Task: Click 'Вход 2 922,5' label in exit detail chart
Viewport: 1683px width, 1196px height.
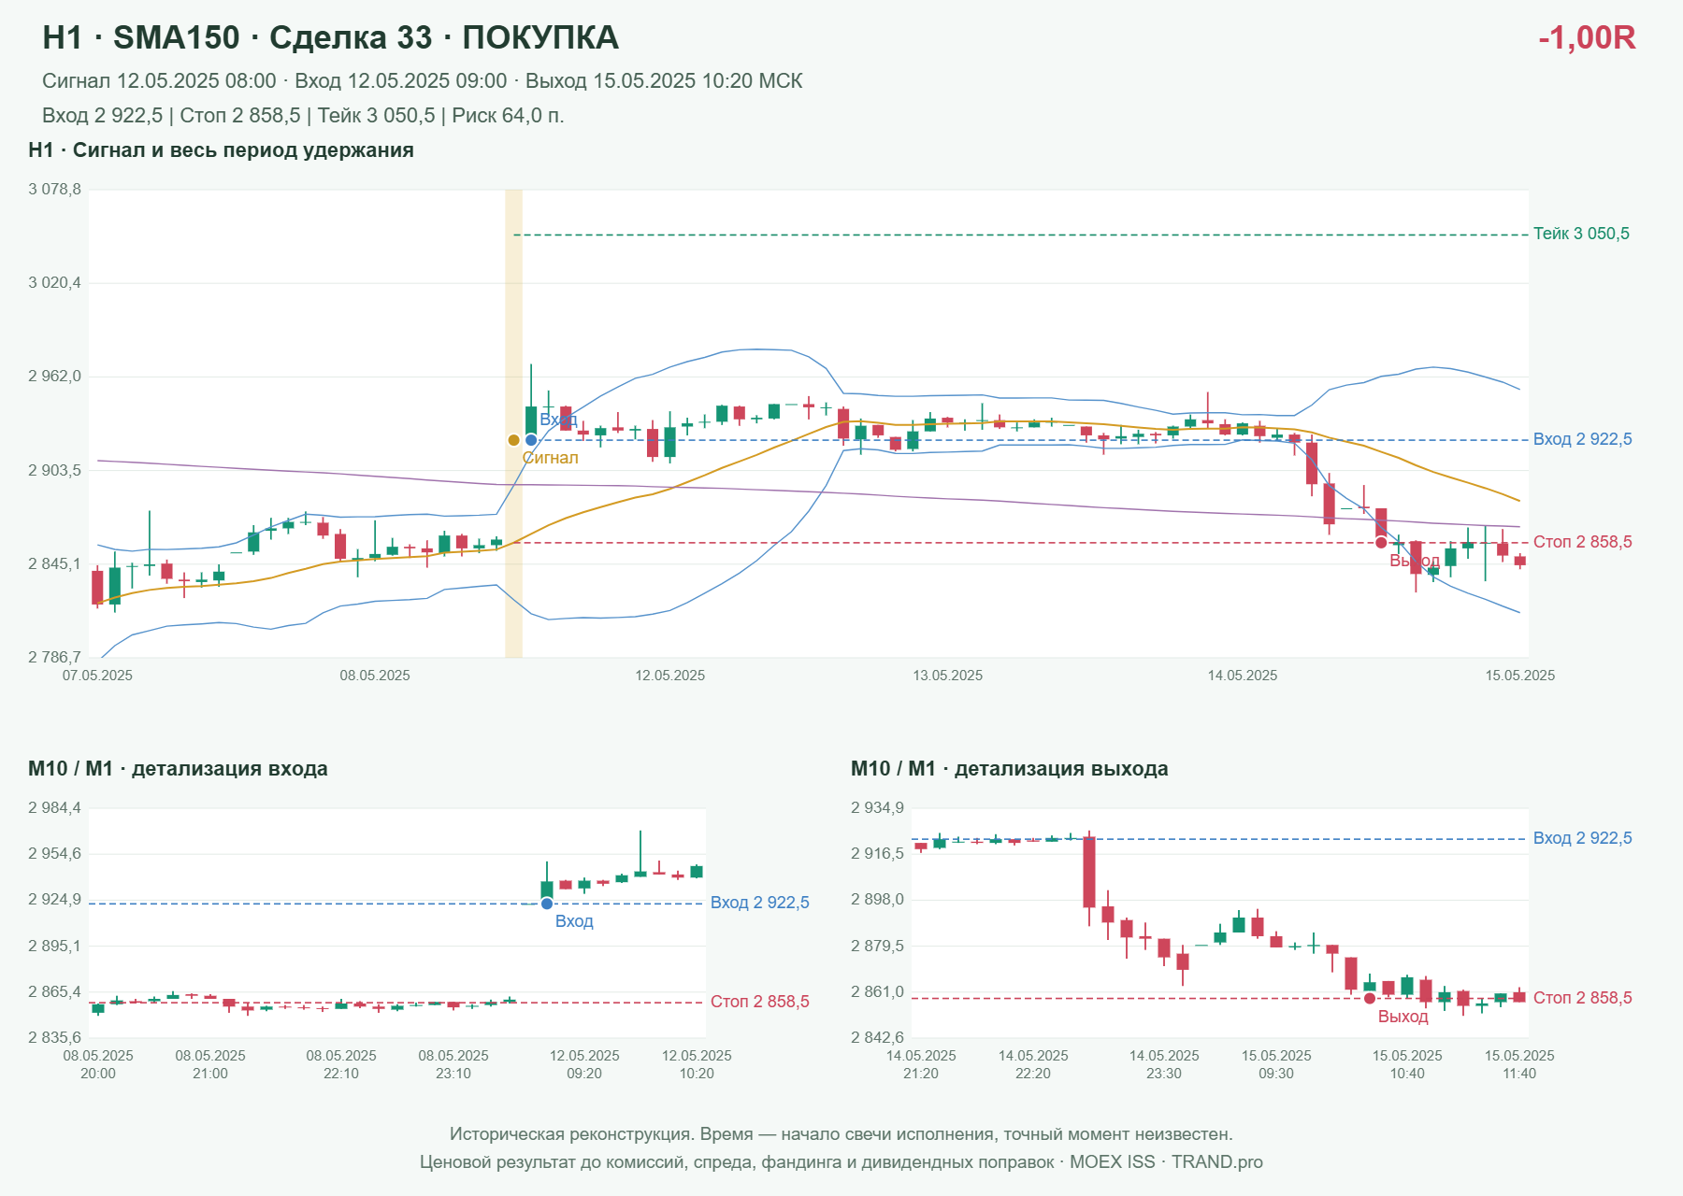Action: 1583,838
